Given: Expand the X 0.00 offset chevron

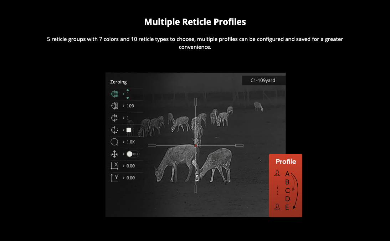Looking at the screenshot, I should tap(124, 166).
